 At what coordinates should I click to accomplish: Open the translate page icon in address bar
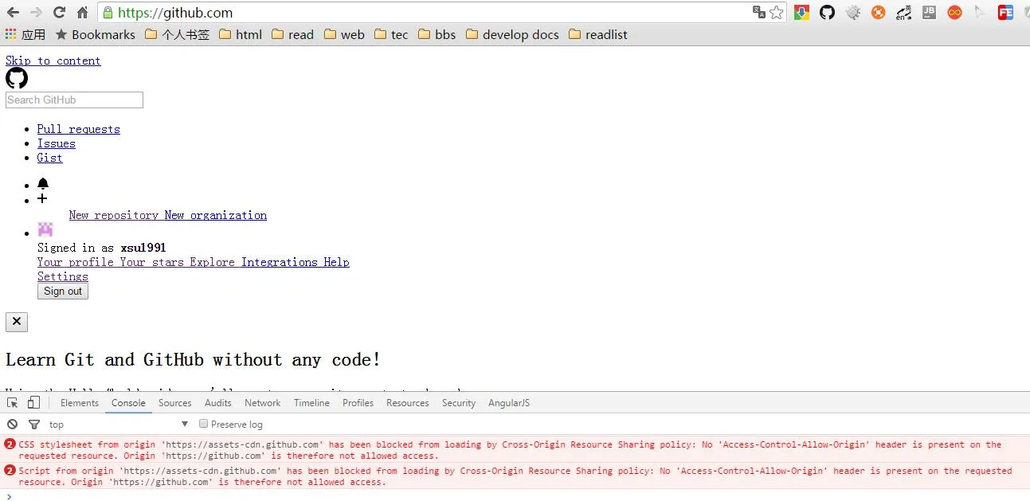click(x=758, y=13)
